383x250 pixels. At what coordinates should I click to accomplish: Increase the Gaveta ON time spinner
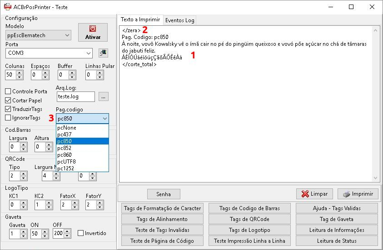[45, 231]
